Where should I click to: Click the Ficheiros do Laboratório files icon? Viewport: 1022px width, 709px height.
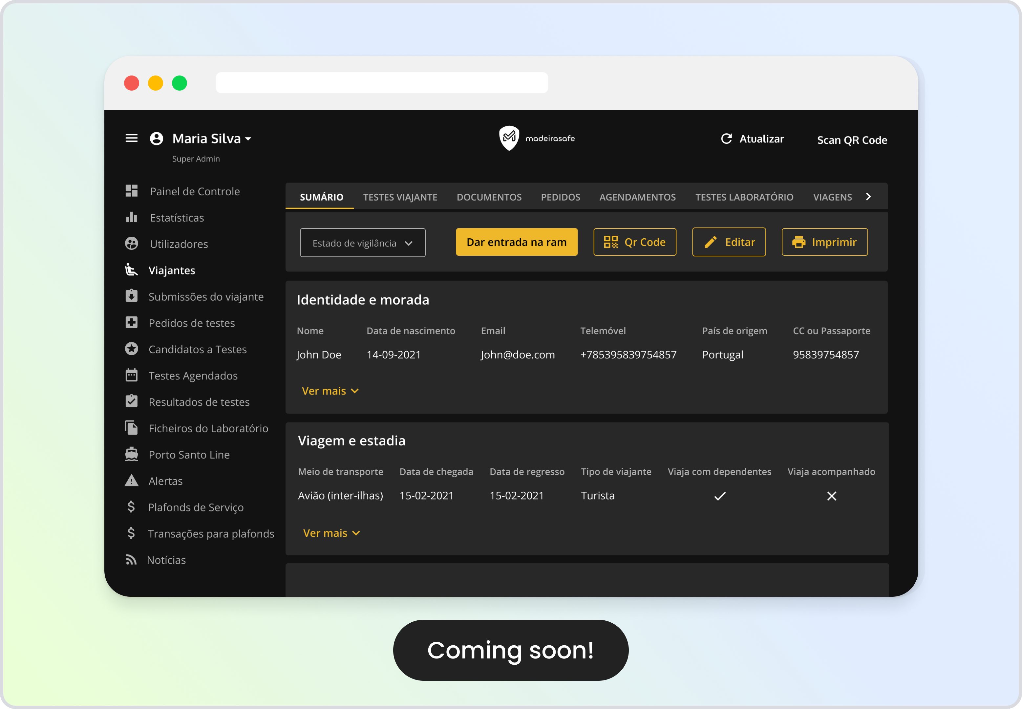[132, 428]
